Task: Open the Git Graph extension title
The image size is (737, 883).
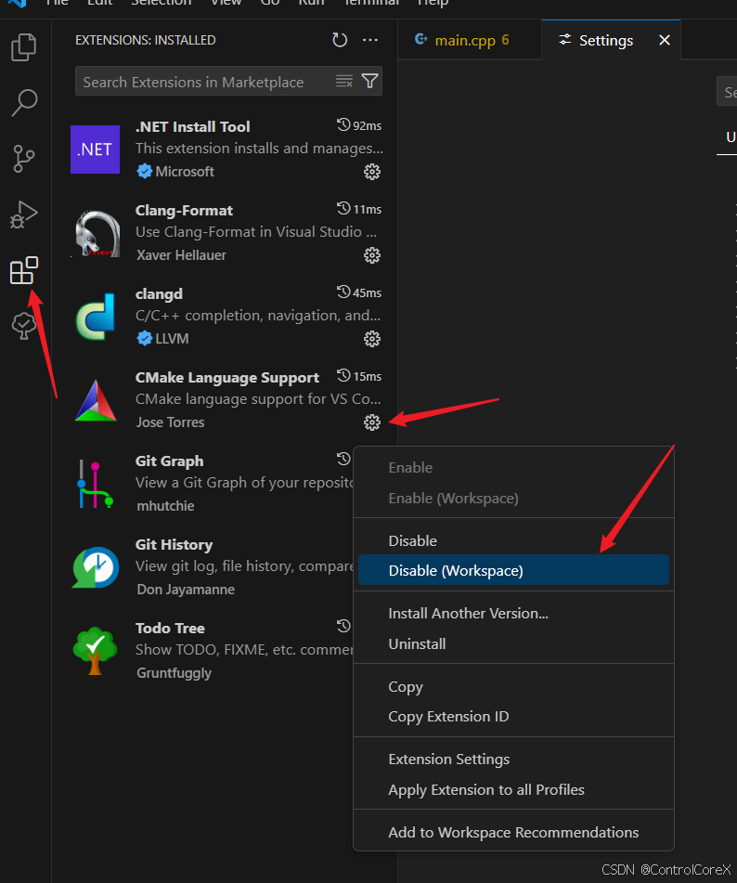Action: (x=170, y=461)
